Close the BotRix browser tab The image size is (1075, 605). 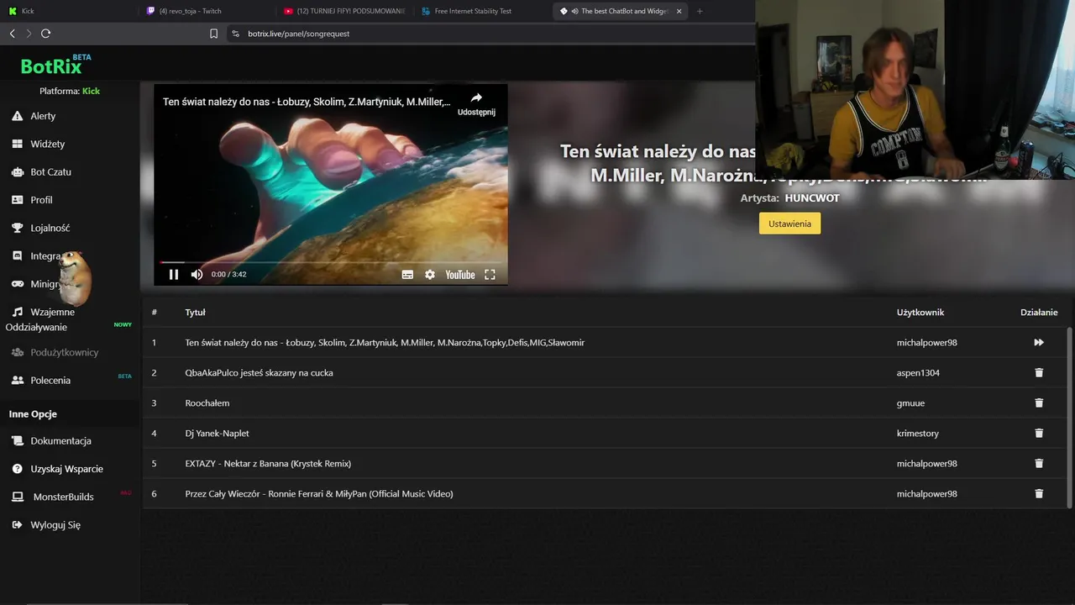tap(679, 11)
